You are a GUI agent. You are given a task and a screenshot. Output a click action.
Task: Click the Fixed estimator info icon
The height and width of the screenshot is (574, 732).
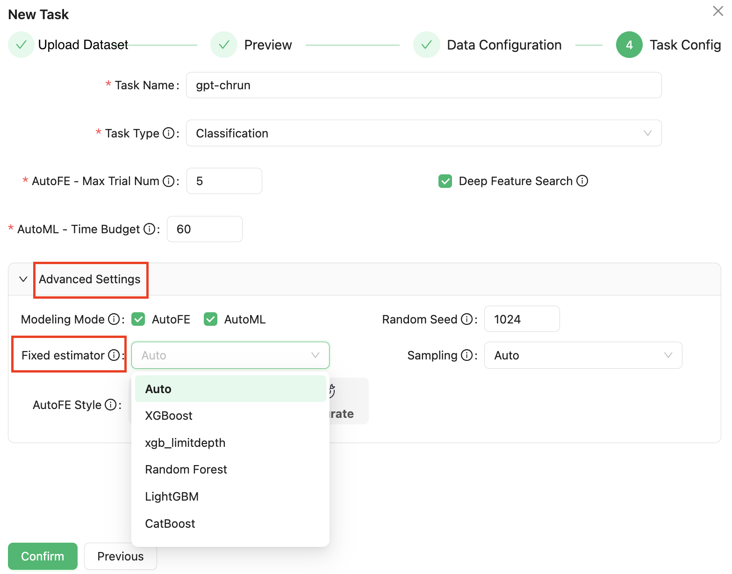(114, 355)
